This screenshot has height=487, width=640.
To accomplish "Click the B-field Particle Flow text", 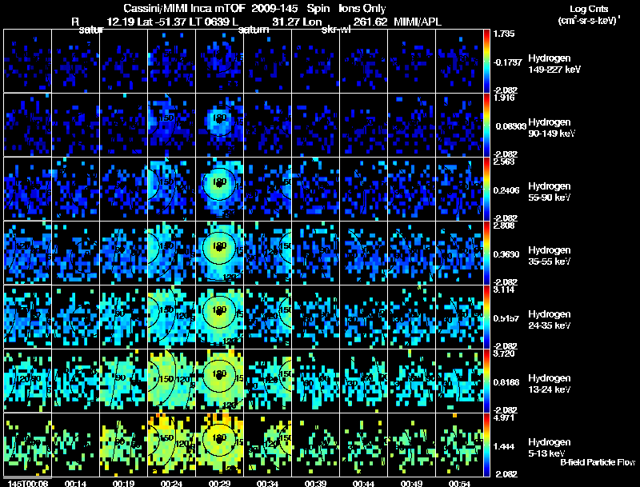I will 598,462.
